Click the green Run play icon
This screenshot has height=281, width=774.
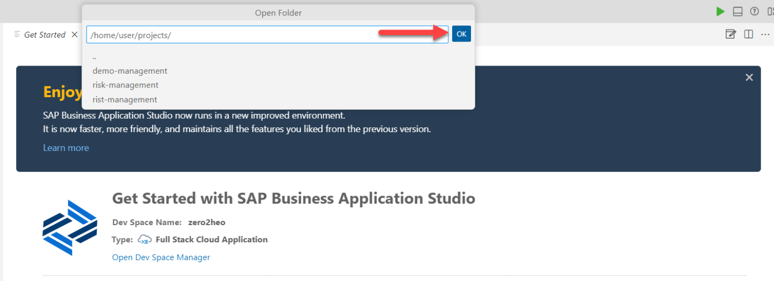720,12
